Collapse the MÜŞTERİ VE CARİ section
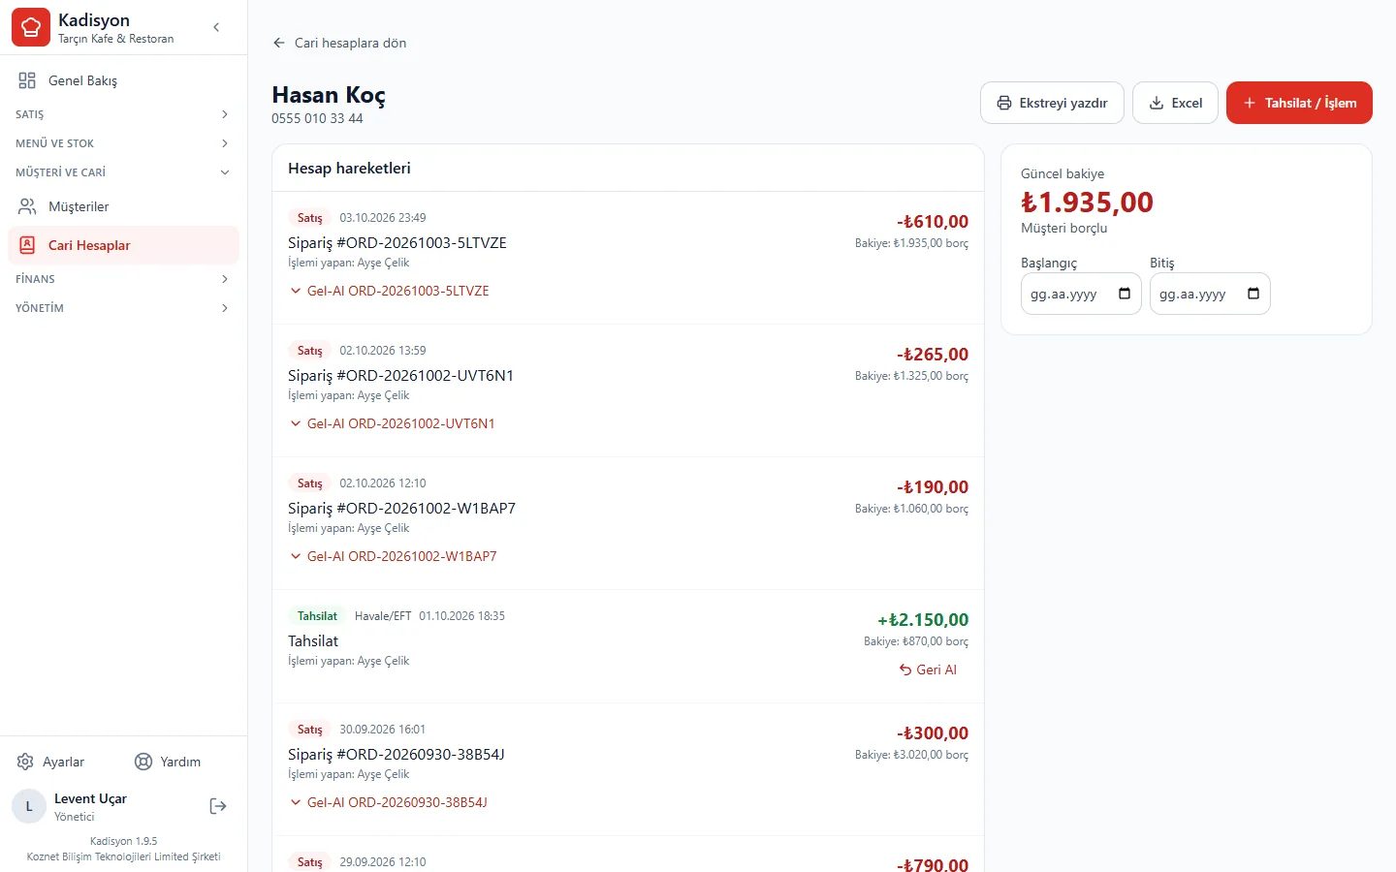 coord(123,172)
